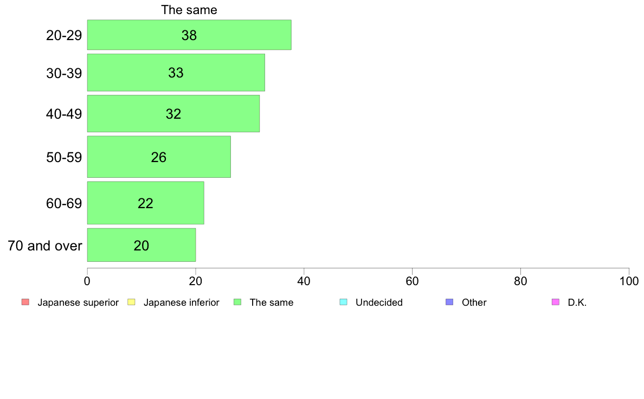Select the 60-69 bar showing 22
Image resolution: width=644 pixels, height=399 pixels.
pos(145,203)
